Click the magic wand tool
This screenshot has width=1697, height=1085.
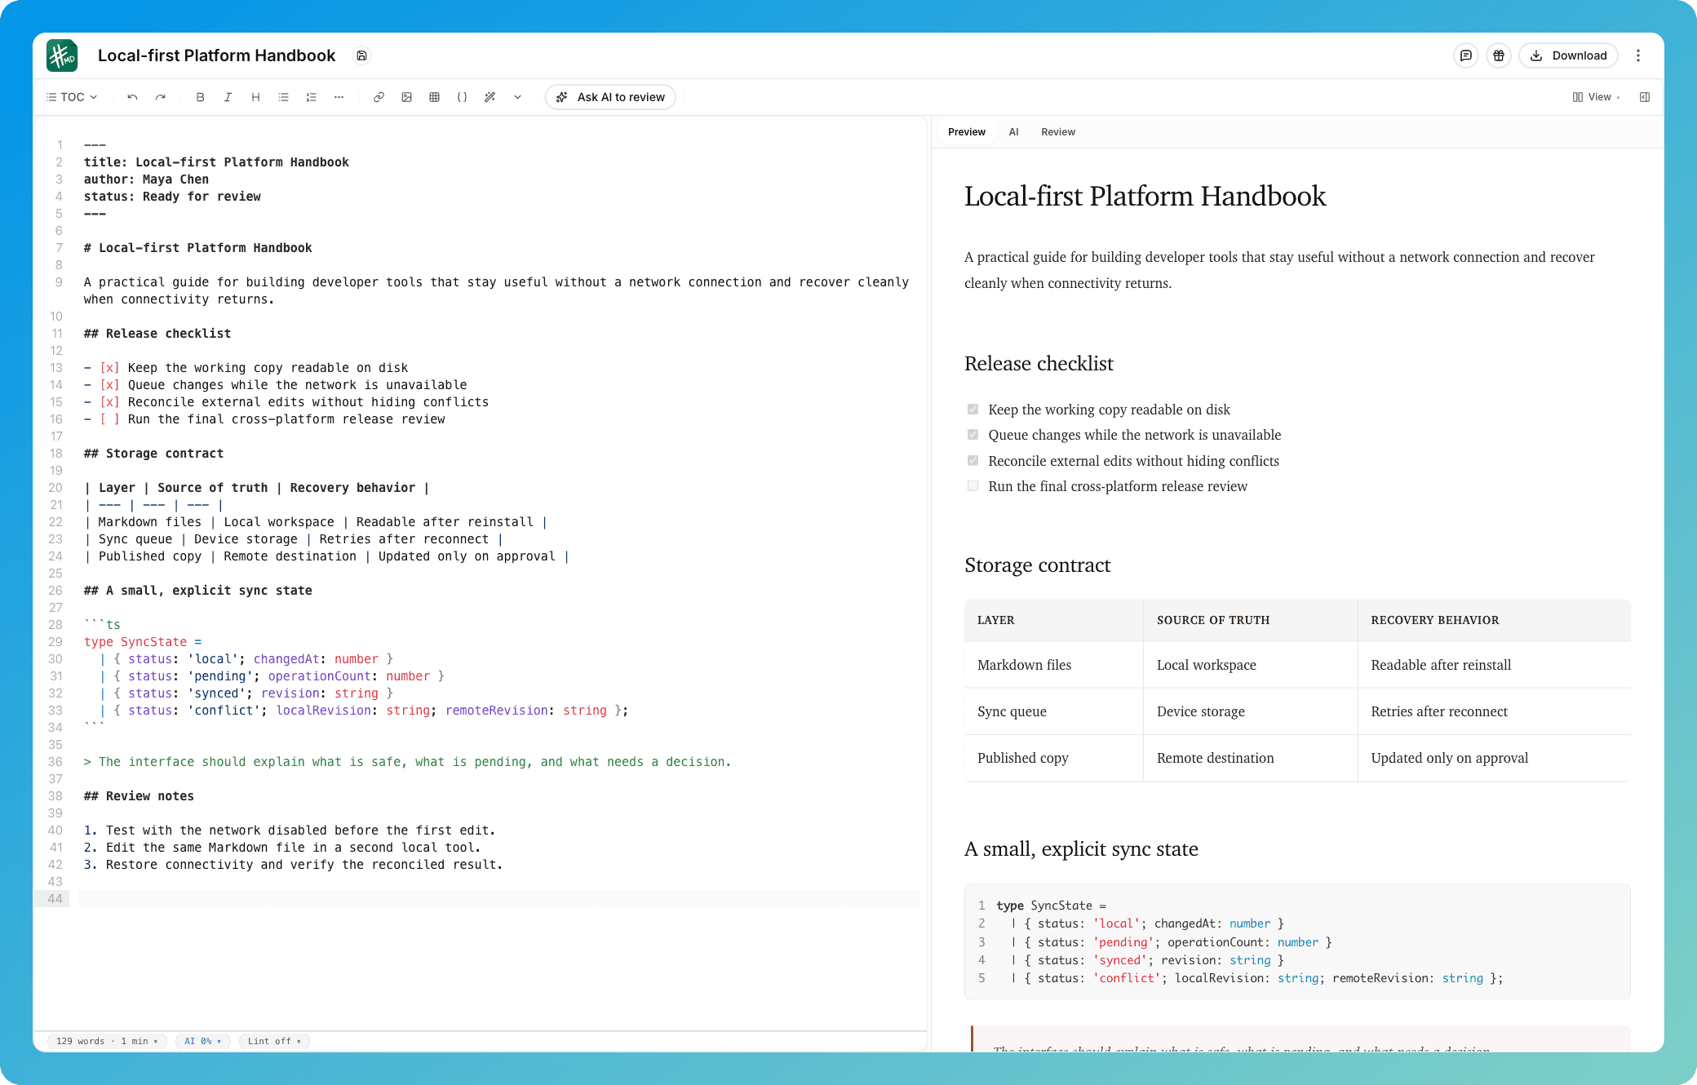[490, 97]
